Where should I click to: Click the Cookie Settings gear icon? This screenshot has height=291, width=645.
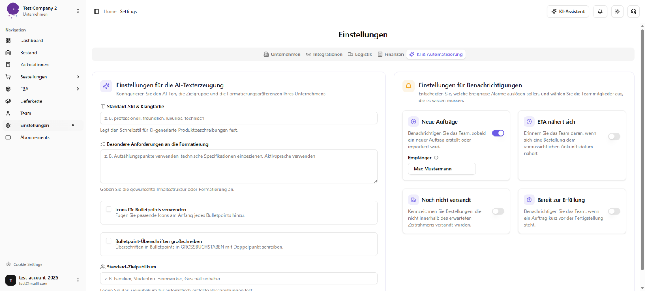tap(8, 264)
